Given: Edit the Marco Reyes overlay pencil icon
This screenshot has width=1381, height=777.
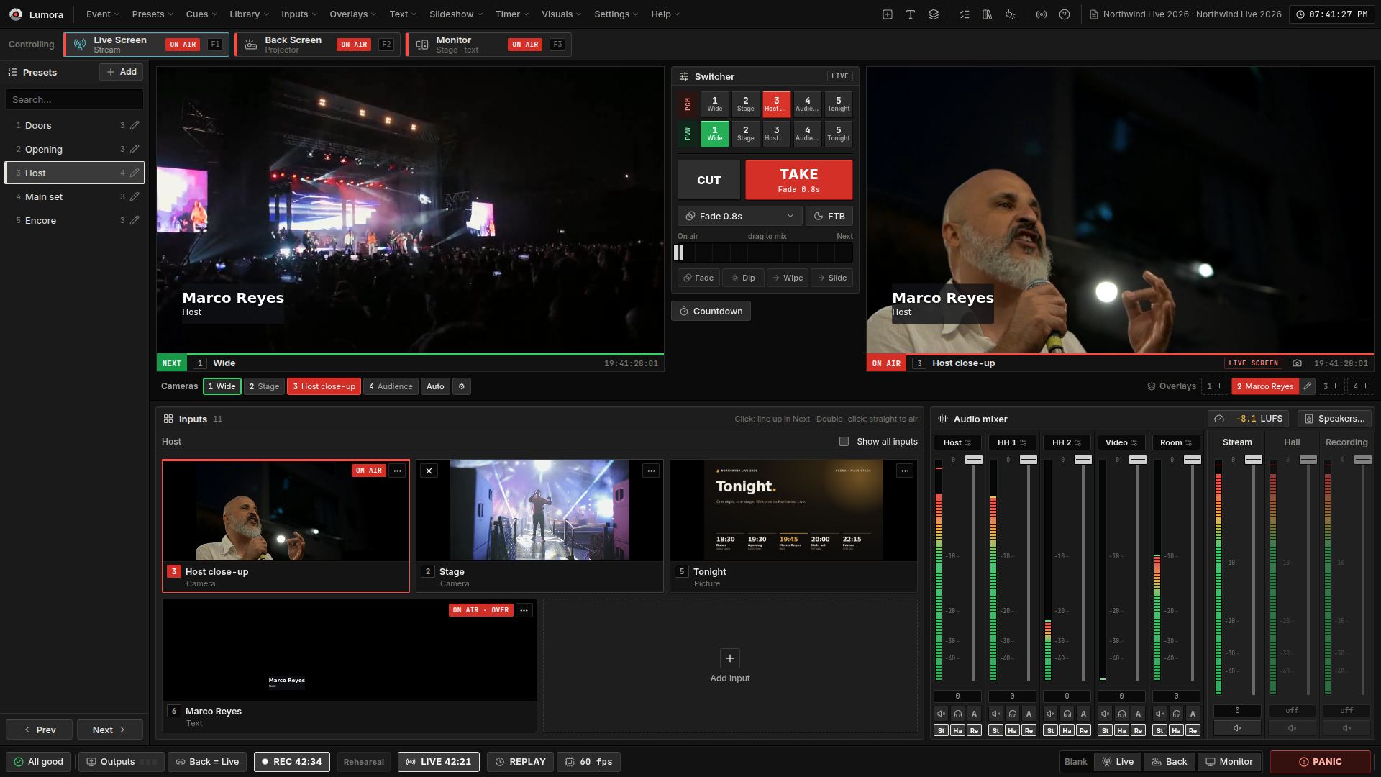Looking at the screenshot, I should (x=1308, y=386).
